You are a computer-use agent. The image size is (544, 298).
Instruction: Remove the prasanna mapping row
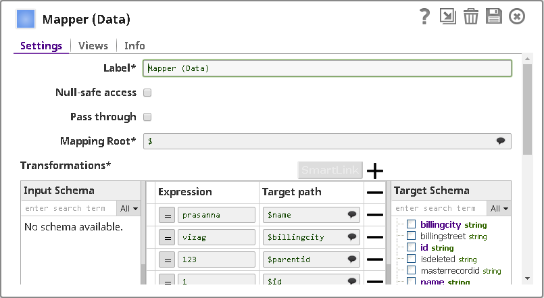[375, 215]
